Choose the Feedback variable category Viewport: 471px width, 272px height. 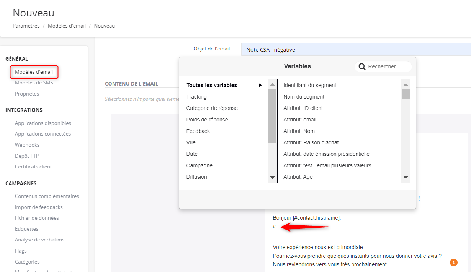pyautogui.click(x=198, y=131)
